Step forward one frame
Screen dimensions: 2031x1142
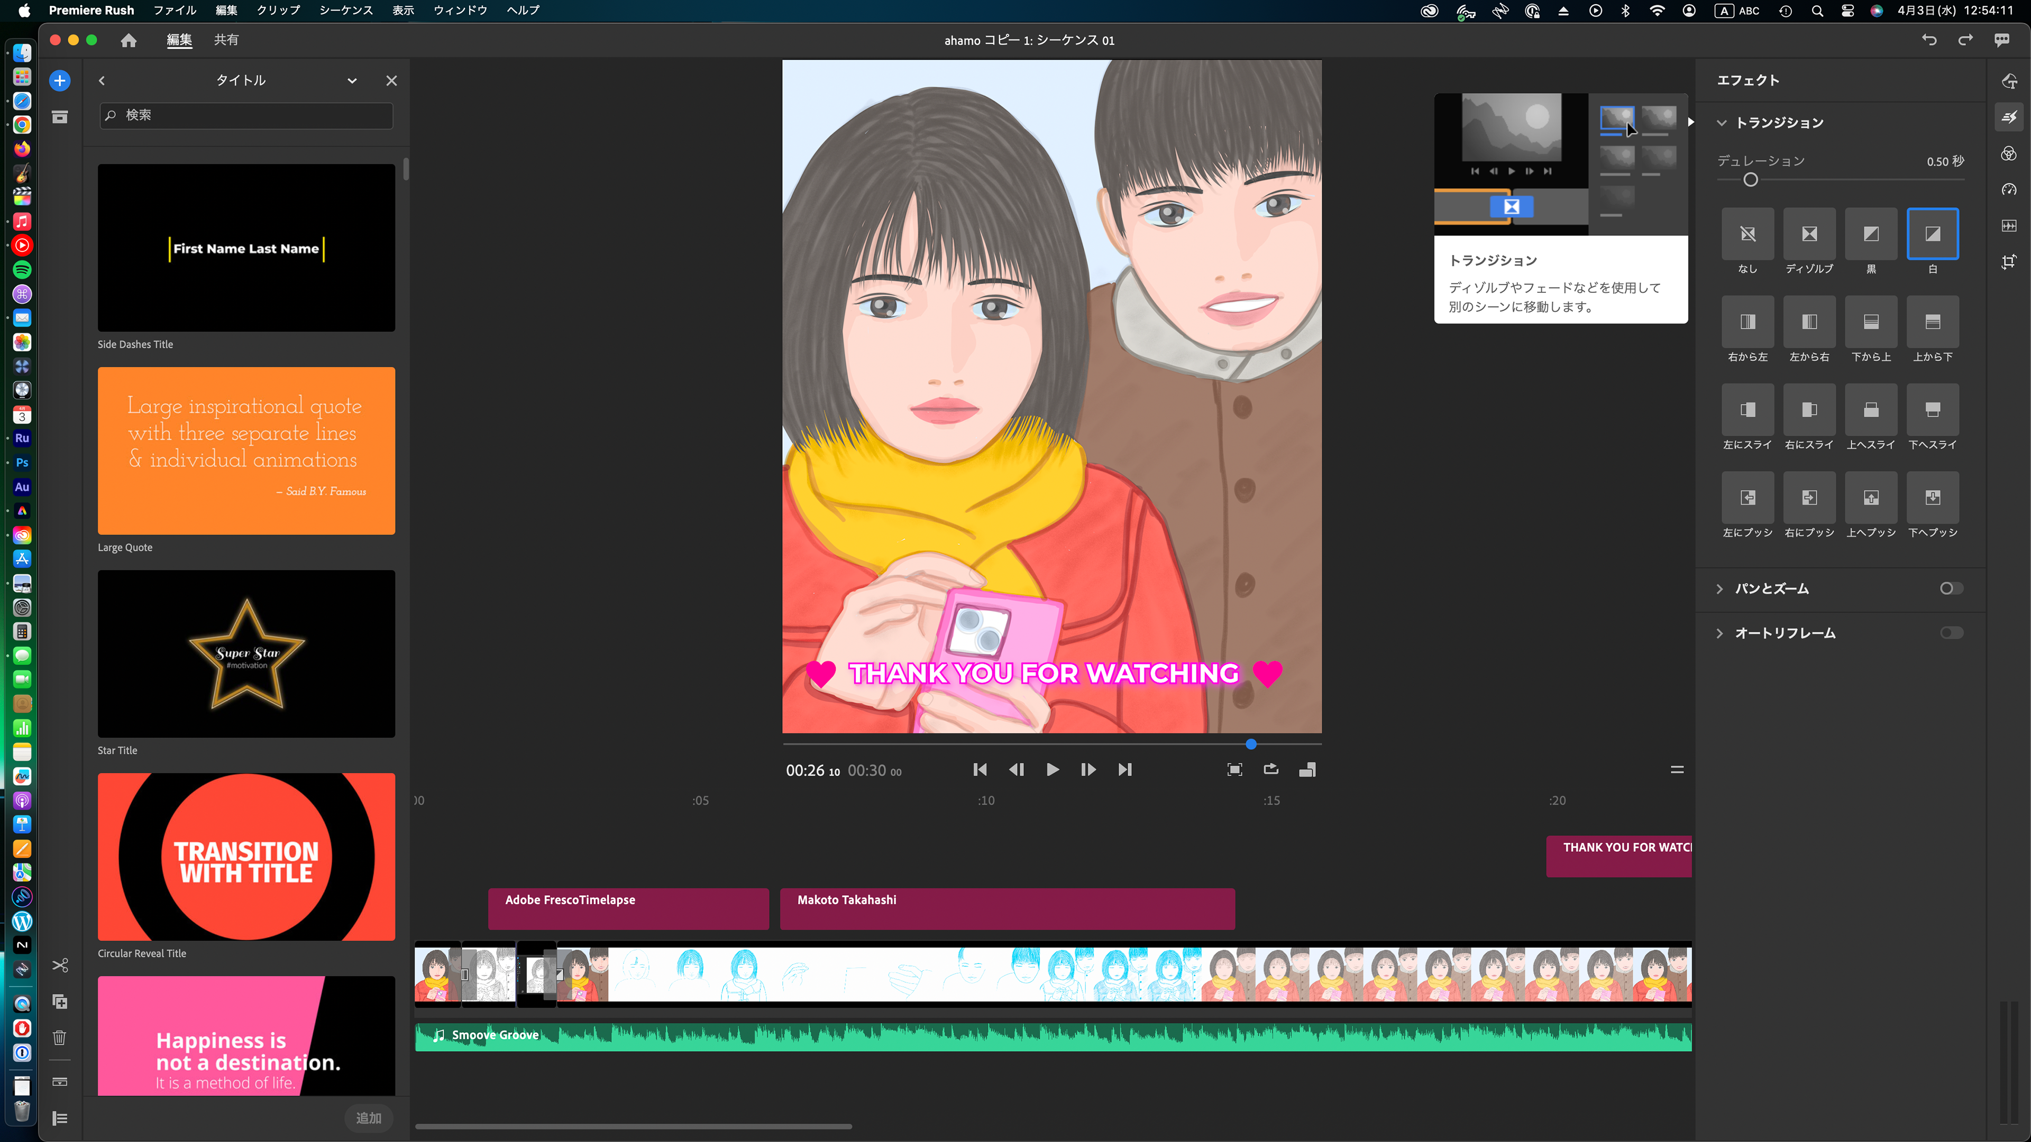click(x=1089, y=770)
